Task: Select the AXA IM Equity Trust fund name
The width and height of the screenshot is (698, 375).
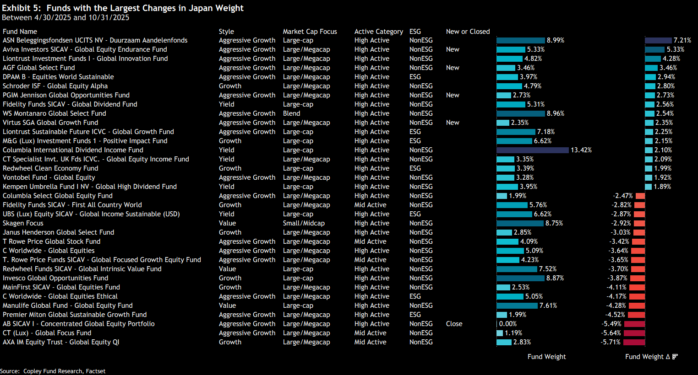Action: pos(61,342)
